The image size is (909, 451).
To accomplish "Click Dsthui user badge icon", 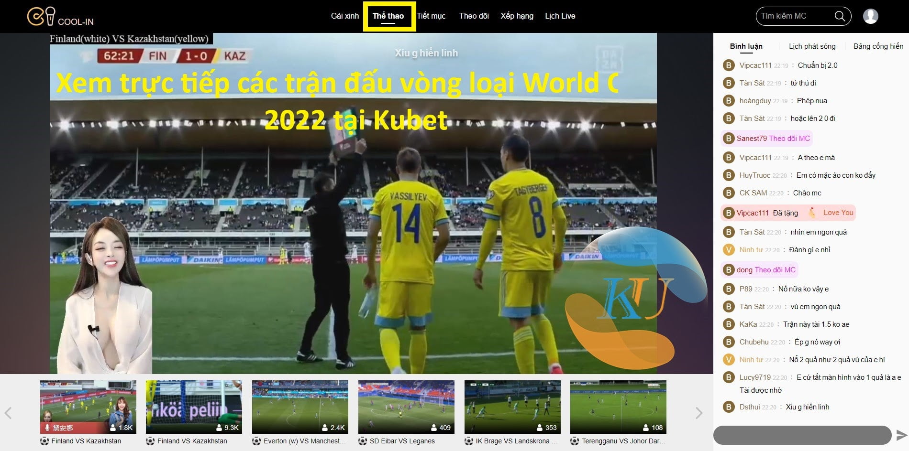I will click(729, 407).
